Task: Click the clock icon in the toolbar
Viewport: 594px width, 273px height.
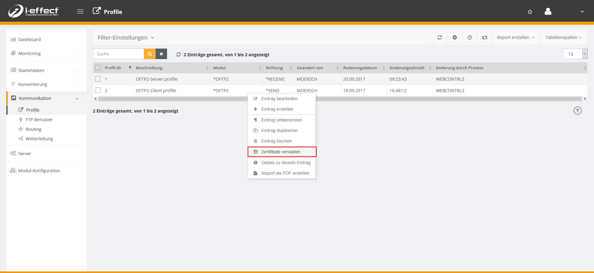Action: (x=470, y=37)
